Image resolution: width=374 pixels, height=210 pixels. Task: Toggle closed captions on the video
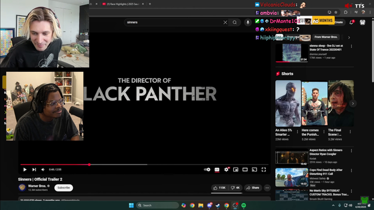tap(217, 170)
